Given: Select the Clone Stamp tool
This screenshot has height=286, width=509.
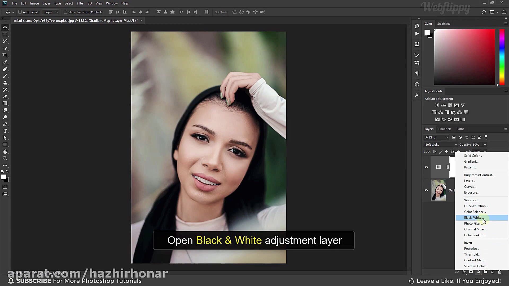Looking at the screenshot, I should (x=5, y=83).
